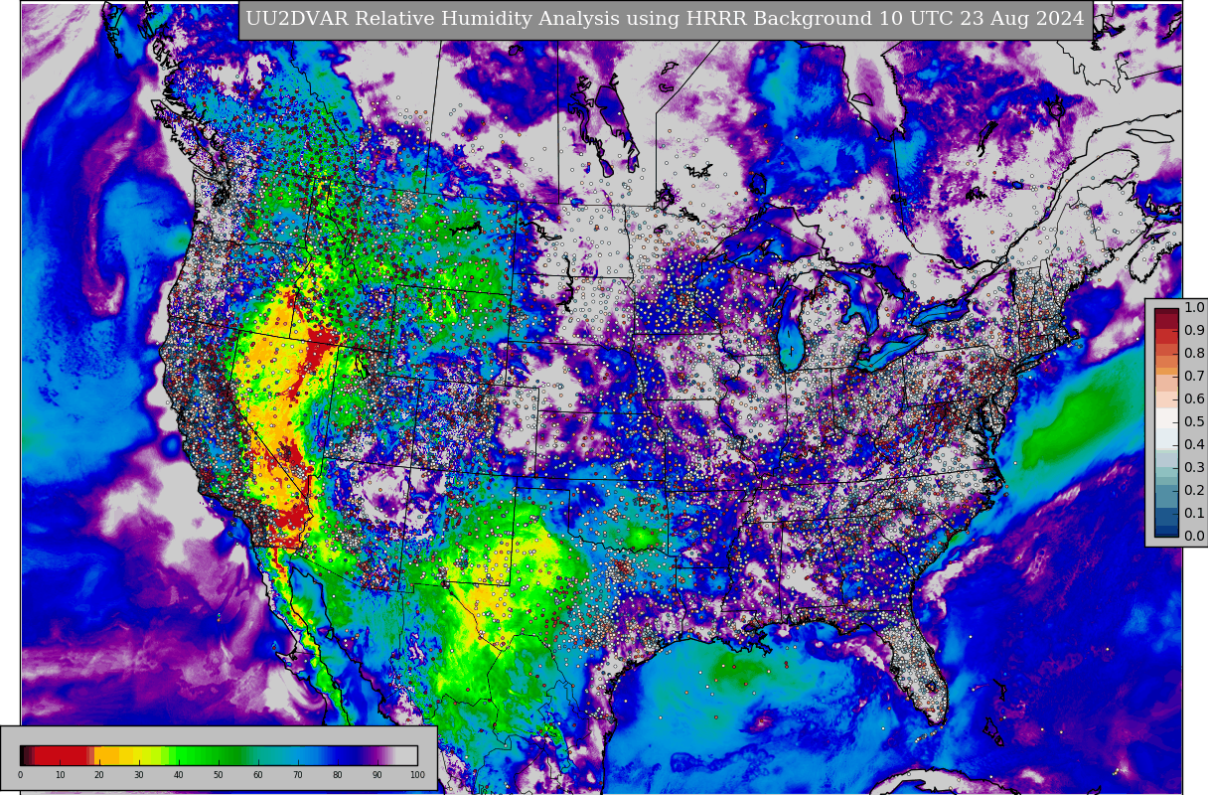Click the 0.3 label on the right colorbar
Image resolution: width=1208 pixels, height=795 pixels.
[1194, 468]
